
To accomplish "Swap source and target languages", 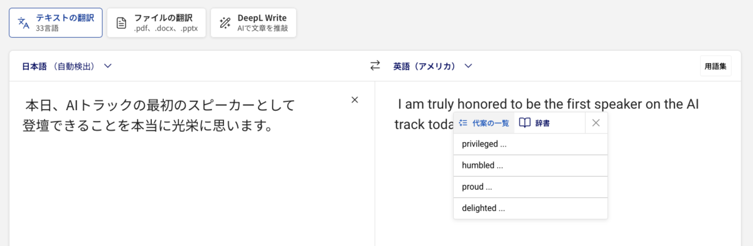I will 375,65.
